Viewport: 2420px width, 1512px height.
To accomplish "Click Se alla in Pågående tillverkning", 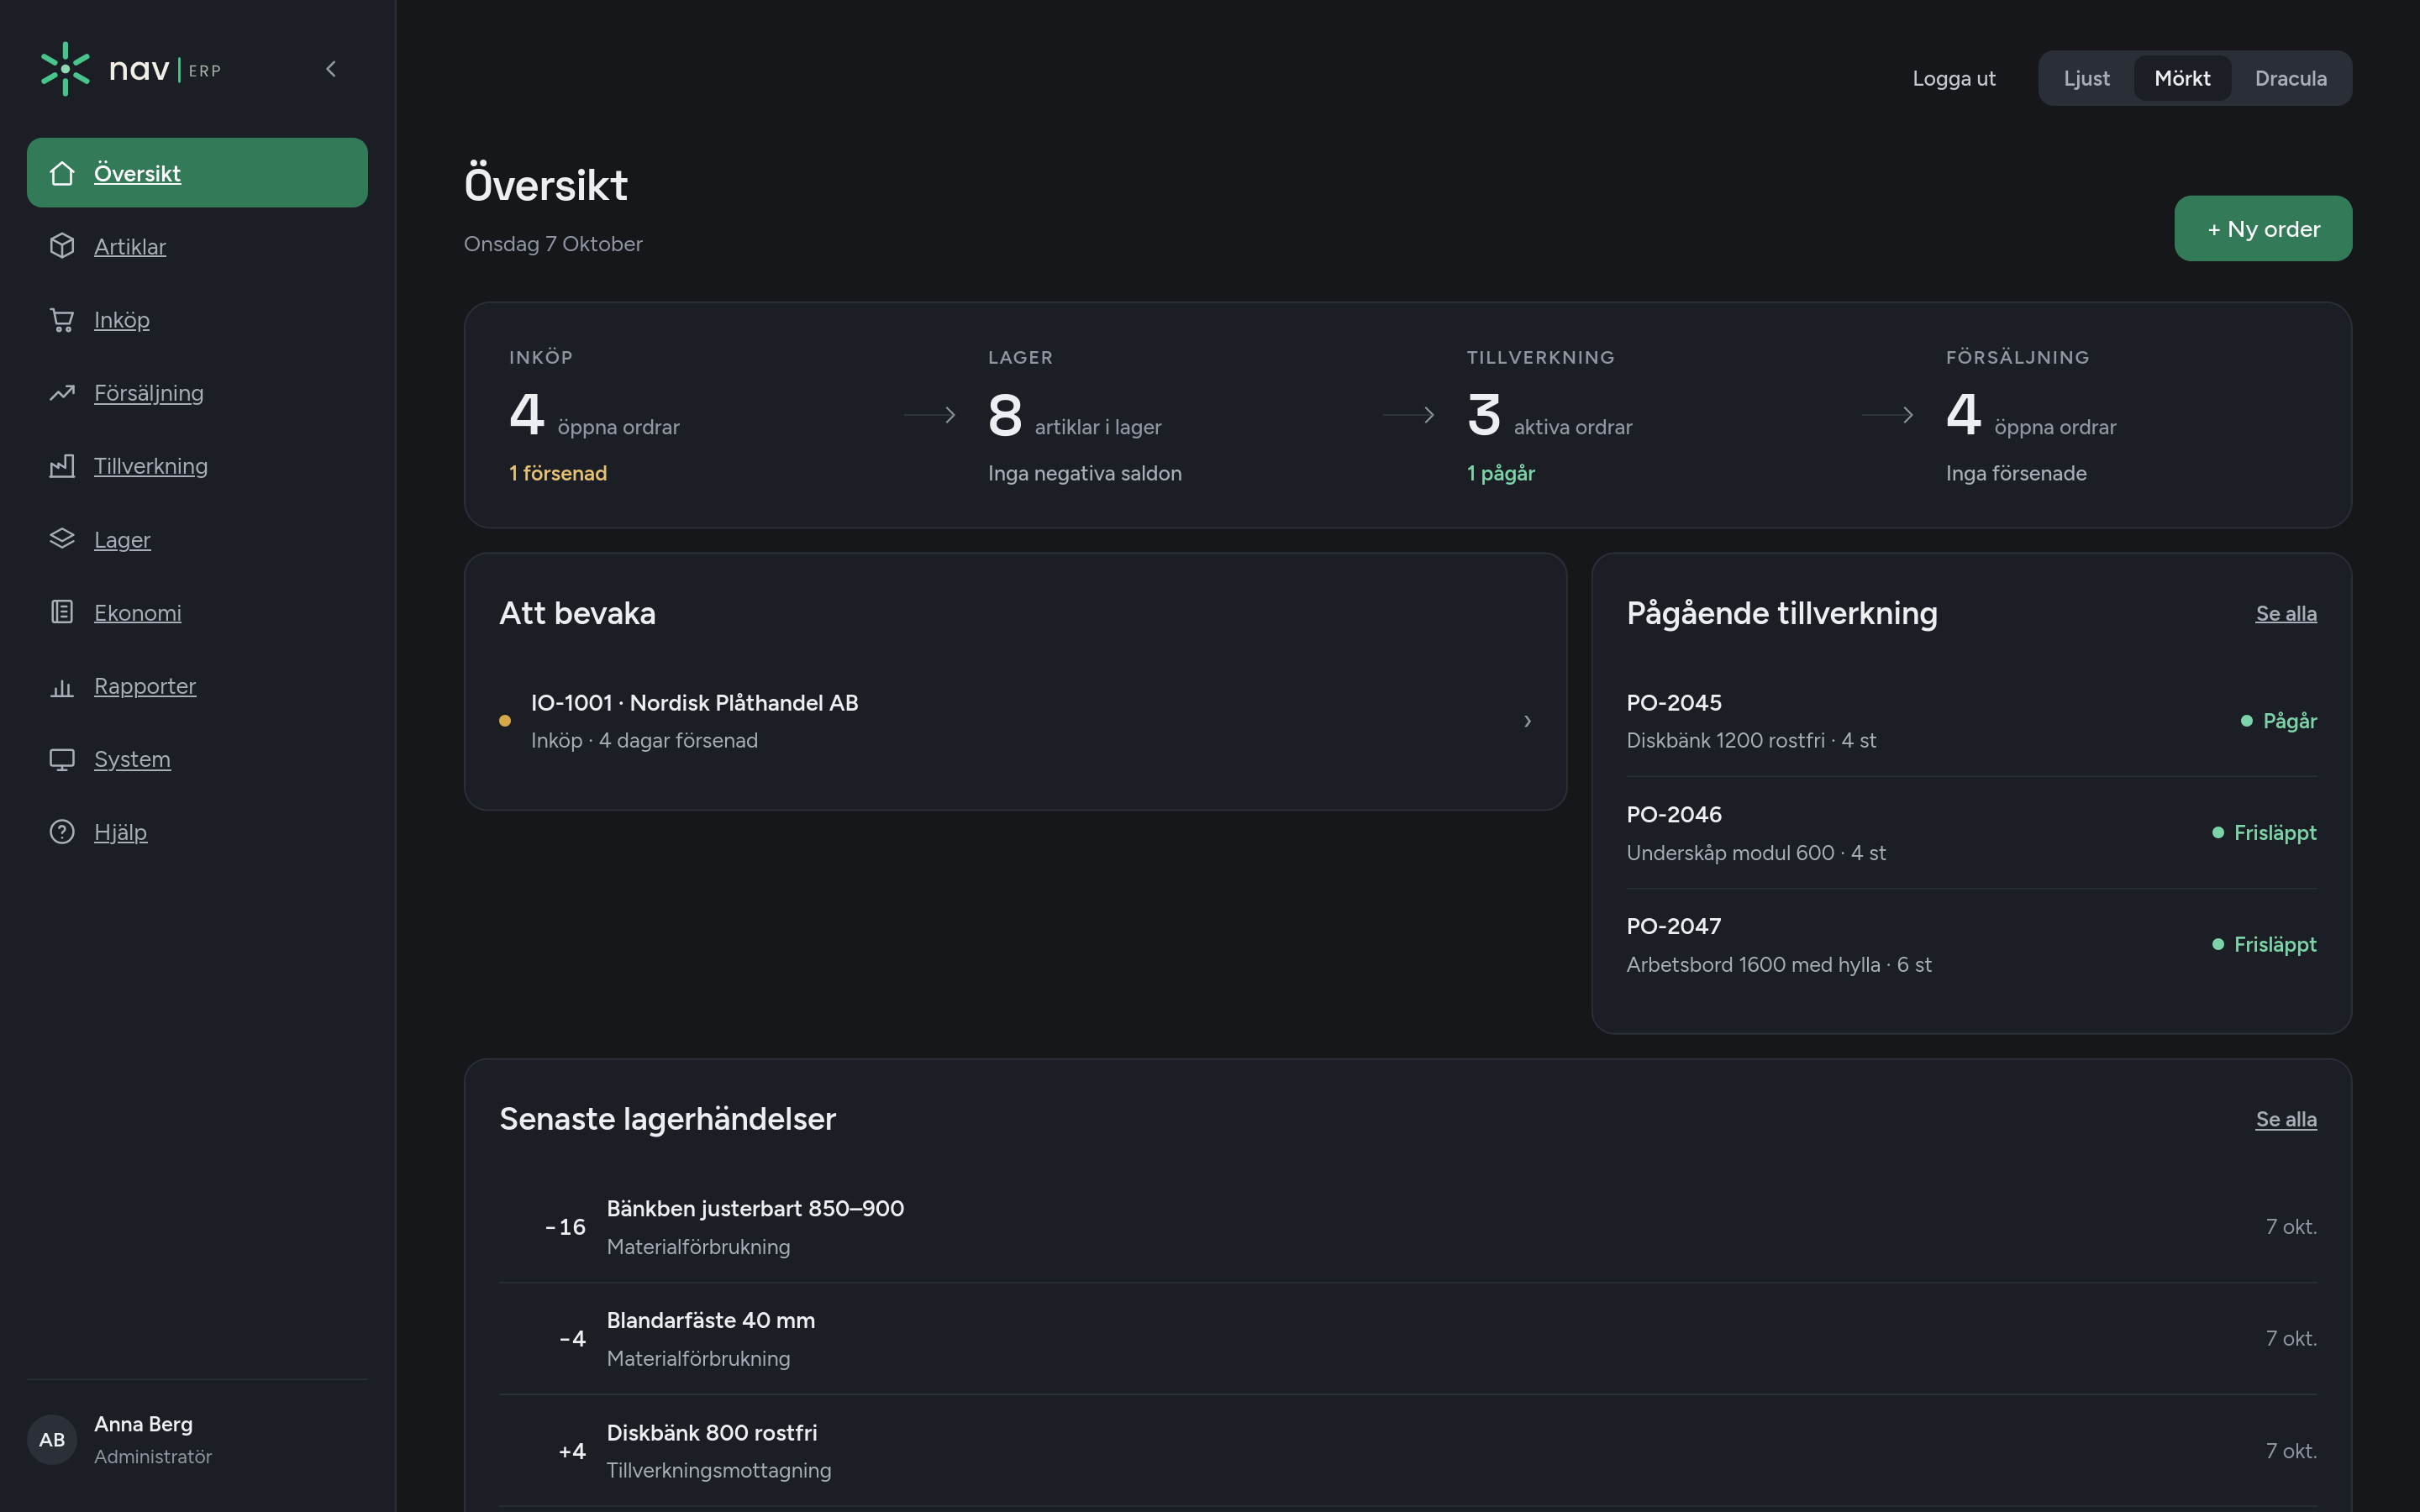I will pos(2286,614).
